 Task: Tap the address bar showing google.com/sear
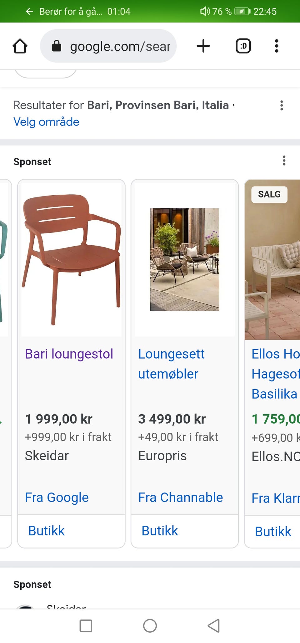(120, 46)
